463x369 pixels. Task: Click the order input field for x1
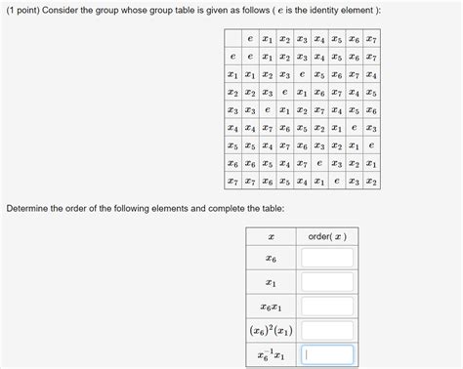point(327,282)
